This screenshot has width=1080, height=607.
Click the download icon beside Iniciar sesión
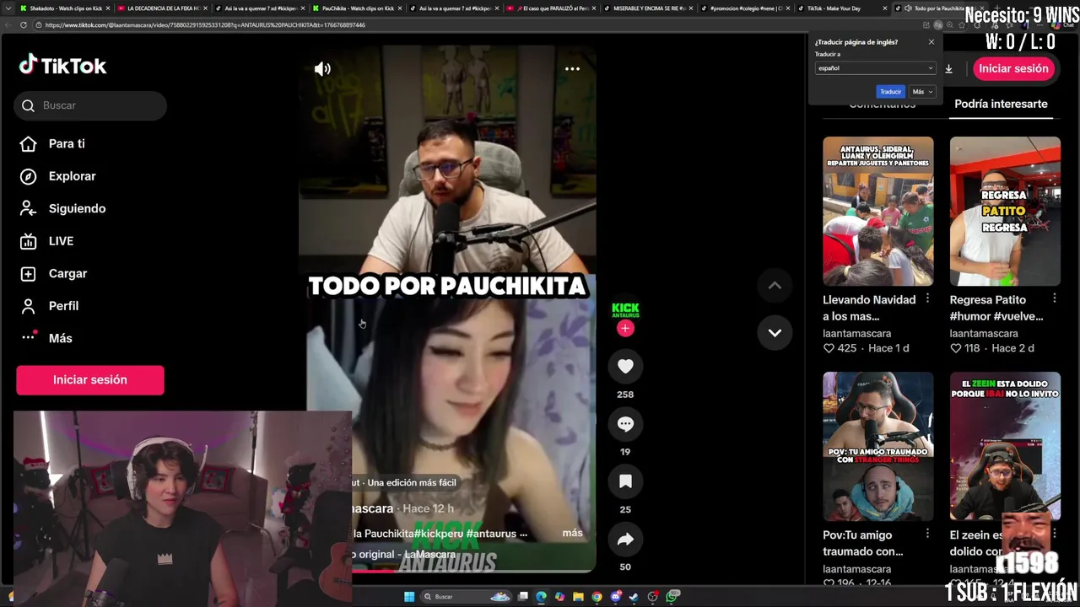point(948,69)
